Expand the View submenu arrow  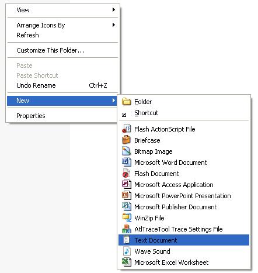114,10
